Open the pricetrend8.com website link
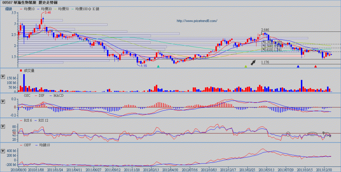Viewport: 341px width, 172px height. pyautogui.click(x=196, y=21)
